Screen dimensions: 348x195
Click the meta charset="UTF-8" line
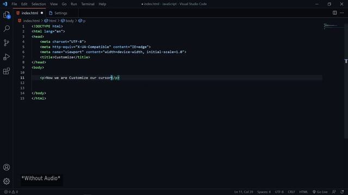click(63, 42)
